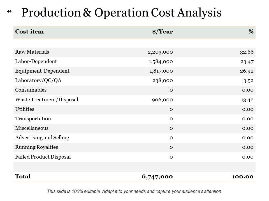Select the 'Laboratory/QC/QA' row label
This screenshot has height=201, width=269.
[38, 80]
